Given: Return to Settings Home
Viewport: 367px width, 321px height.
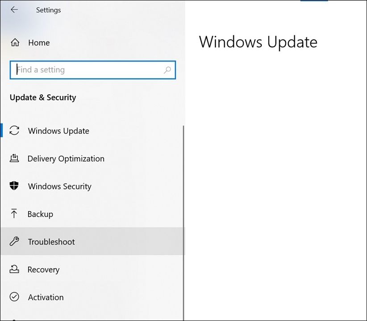Looking at the screenshot, I should (39, 43).
